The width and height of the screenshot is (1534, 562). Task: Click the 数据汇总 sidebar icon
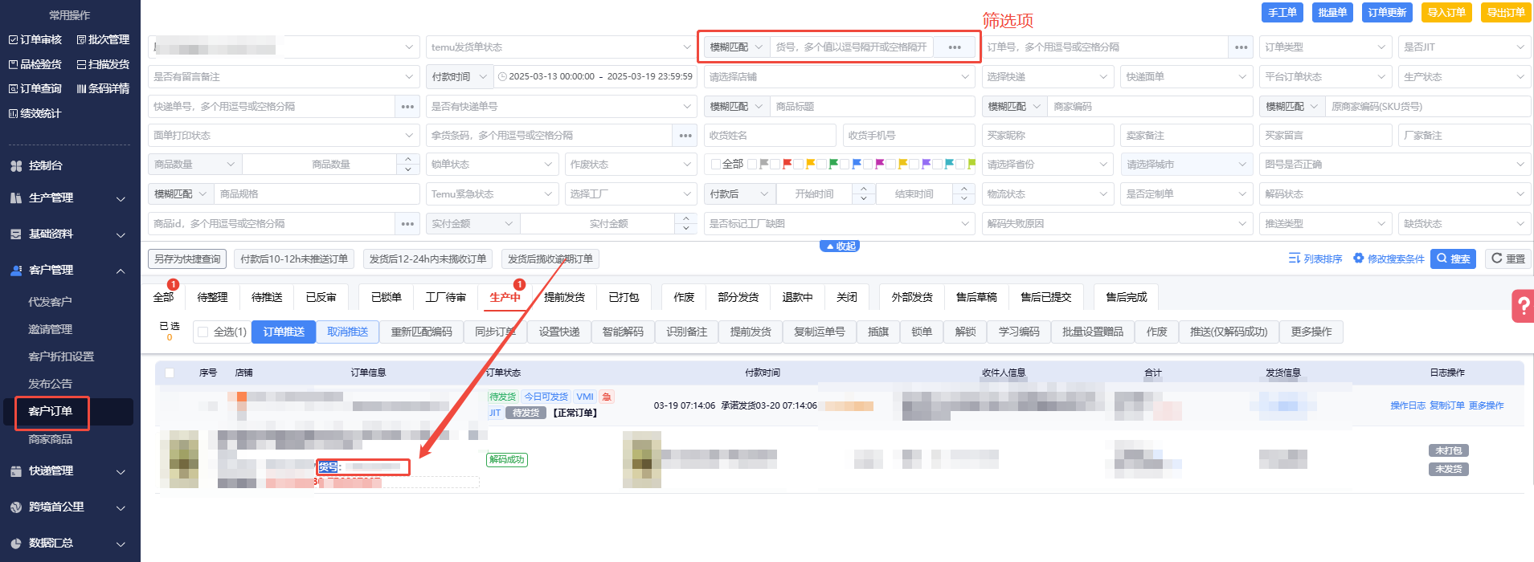(x=16, y=543)
